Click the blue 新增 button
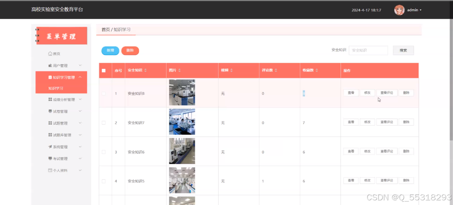Image resolution: width=453 pixels, height=205 pixels. coord(110,51)
